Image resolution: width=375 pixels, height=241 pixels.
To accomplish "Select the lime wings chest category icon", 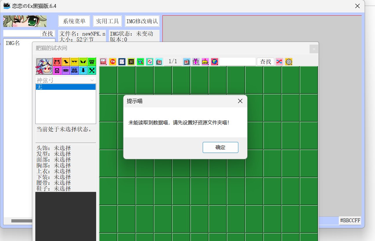I will click(x=83, y=62).
